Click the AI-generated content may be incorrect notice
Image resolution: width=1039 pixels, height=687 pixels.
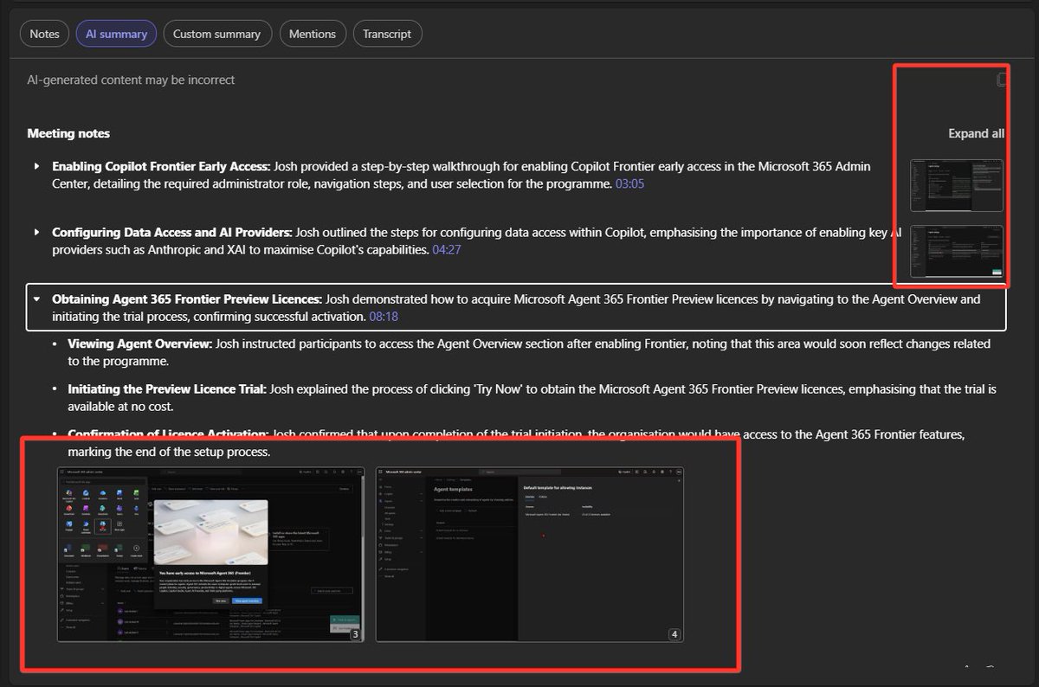point(131,80)
